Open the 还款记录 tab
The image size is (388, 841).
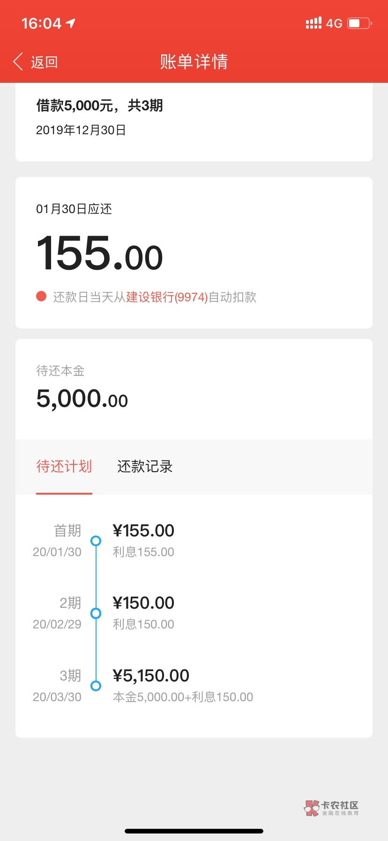tap(145, 466)
